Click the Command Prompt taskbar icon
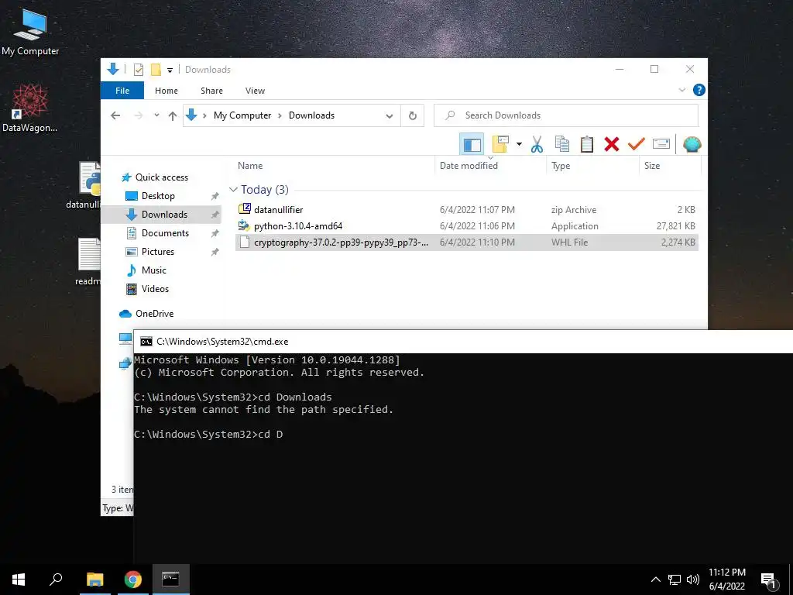 pyautogui.click(x=170, y=580)
